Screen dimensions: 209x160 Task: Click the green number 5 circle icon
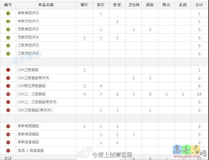[x=8, y=46]
